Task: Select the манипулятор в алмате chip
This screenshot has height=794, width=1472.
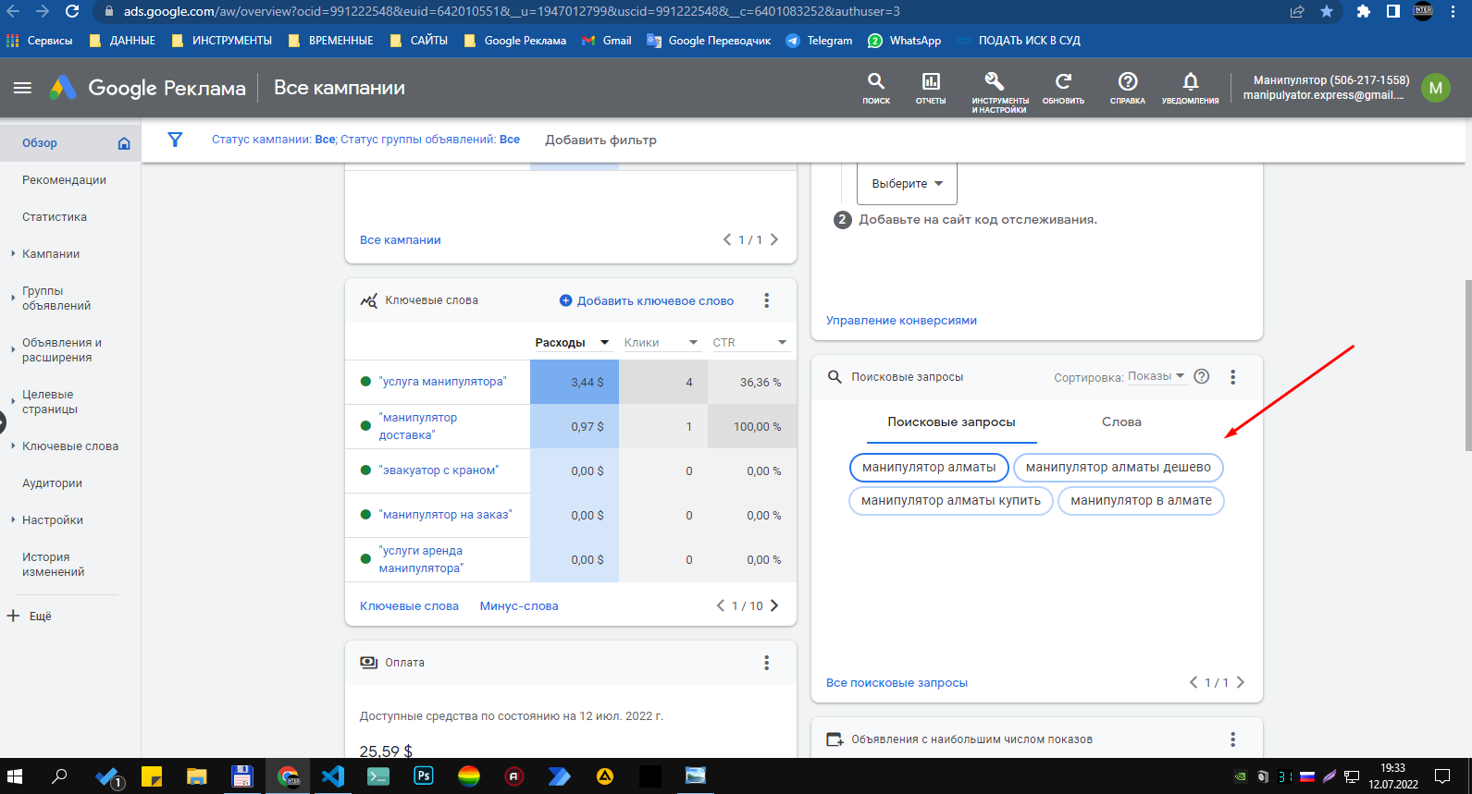Action: (1141, 501)
